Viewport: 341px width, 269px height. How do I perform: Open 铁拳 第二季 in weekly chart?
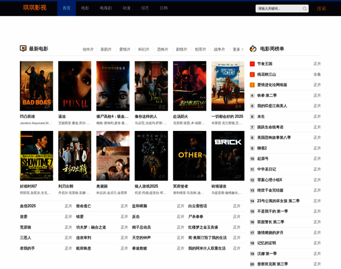pyautogui.click(x=267, y=95)
